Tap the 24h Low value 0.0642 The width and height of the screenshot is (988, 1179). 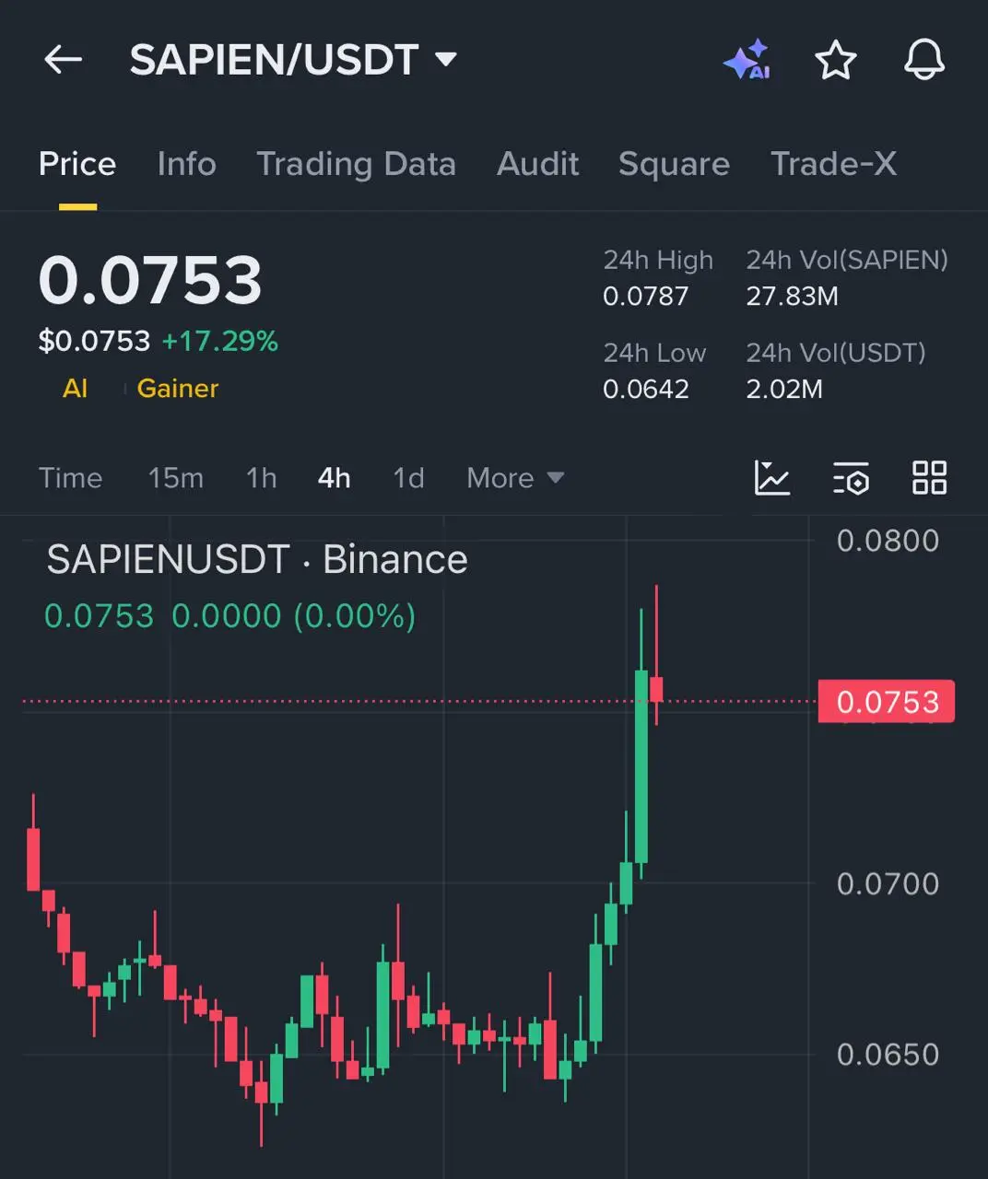coord(645,389)
